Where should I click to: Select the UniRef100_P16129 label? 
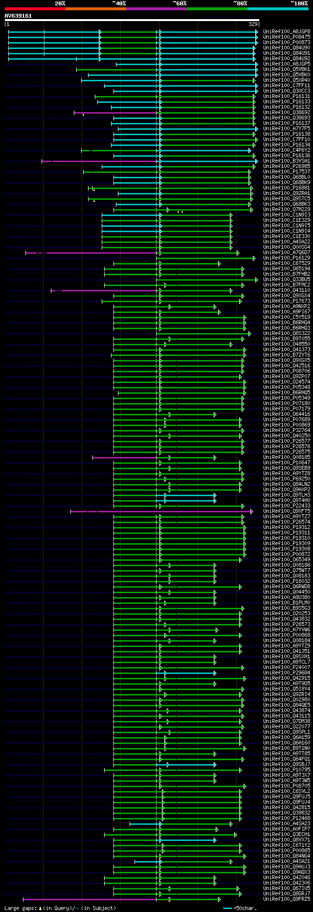(x=287, y=258)
